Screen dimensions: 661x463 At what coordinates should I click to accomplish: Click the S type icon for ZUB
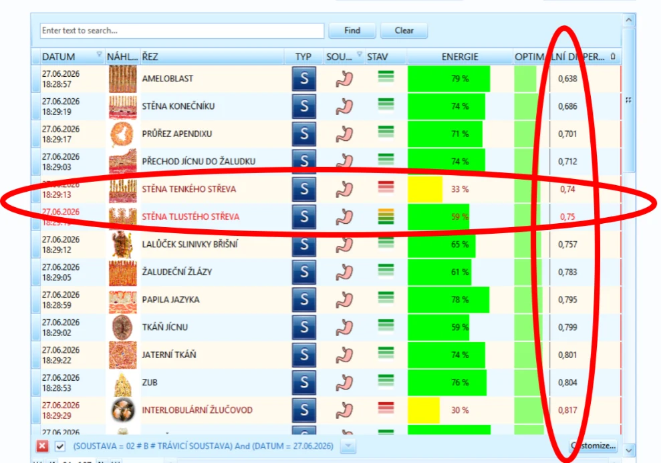(x=304, y=383)
